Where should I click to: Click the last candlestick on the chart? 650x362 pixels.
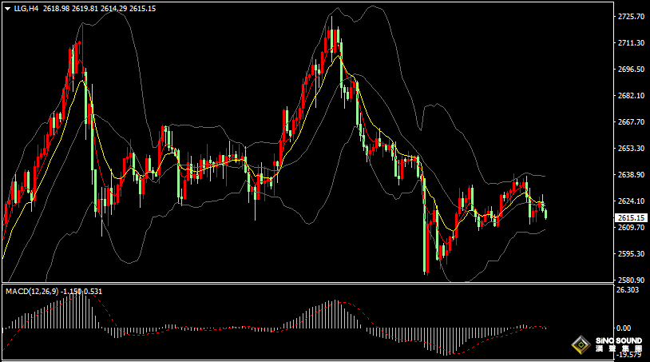pos(546,213)
